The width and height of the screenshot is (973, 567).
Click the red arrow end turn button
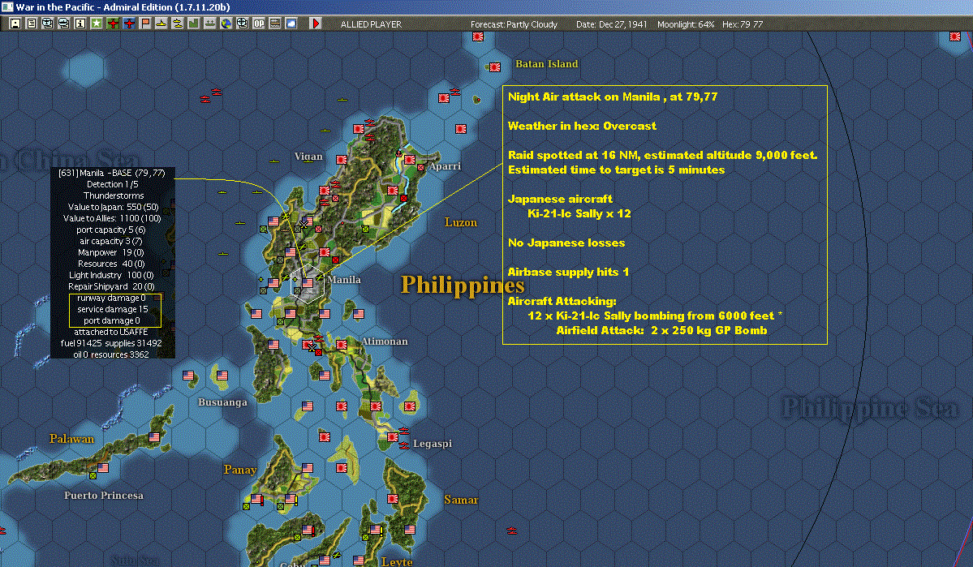coord(315,24)
